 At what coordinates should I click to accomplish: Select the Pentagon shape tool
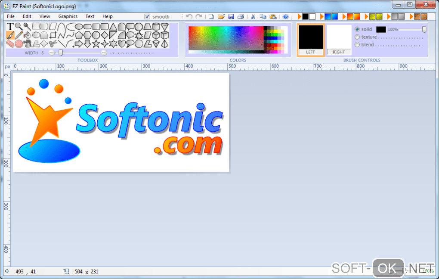79,35
